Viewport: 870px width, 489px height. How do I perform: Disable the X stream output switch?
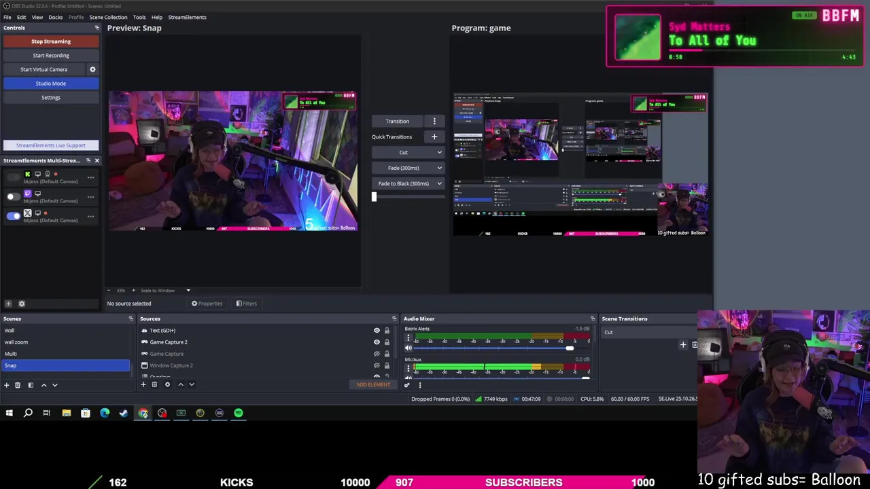14,217
